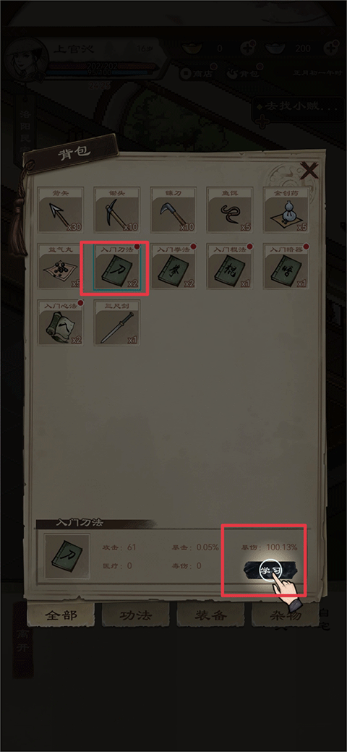Image resolution: width=347 pixels, height=752 pixels.
Task: Select the 入门棍法 staff manual book
Action: 230,266
